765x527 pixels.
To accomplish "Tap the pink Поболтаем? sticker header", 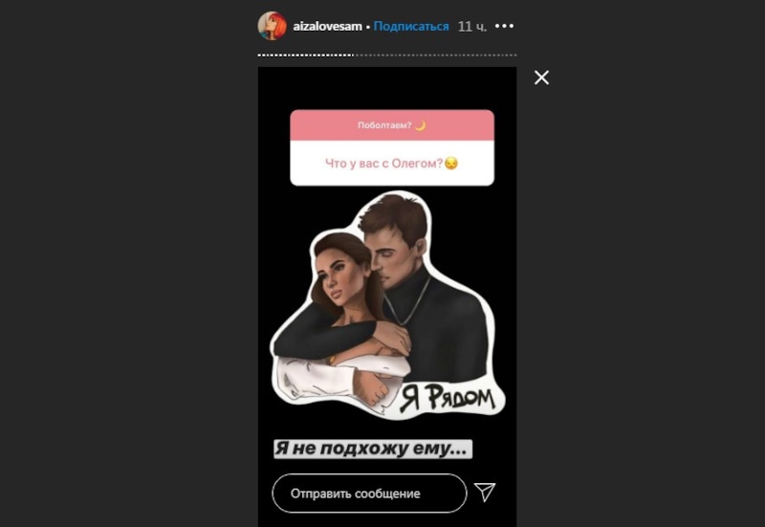I will tap(392, 125).
